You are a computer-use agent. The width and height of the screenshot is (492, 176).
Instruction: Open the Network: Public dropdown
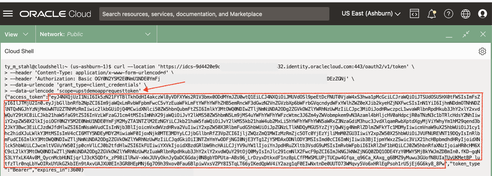[95, 34]
